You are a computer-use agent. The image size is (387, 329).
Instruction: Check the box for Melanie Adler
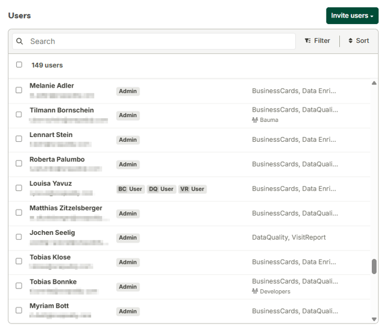(x=19, y=90)
